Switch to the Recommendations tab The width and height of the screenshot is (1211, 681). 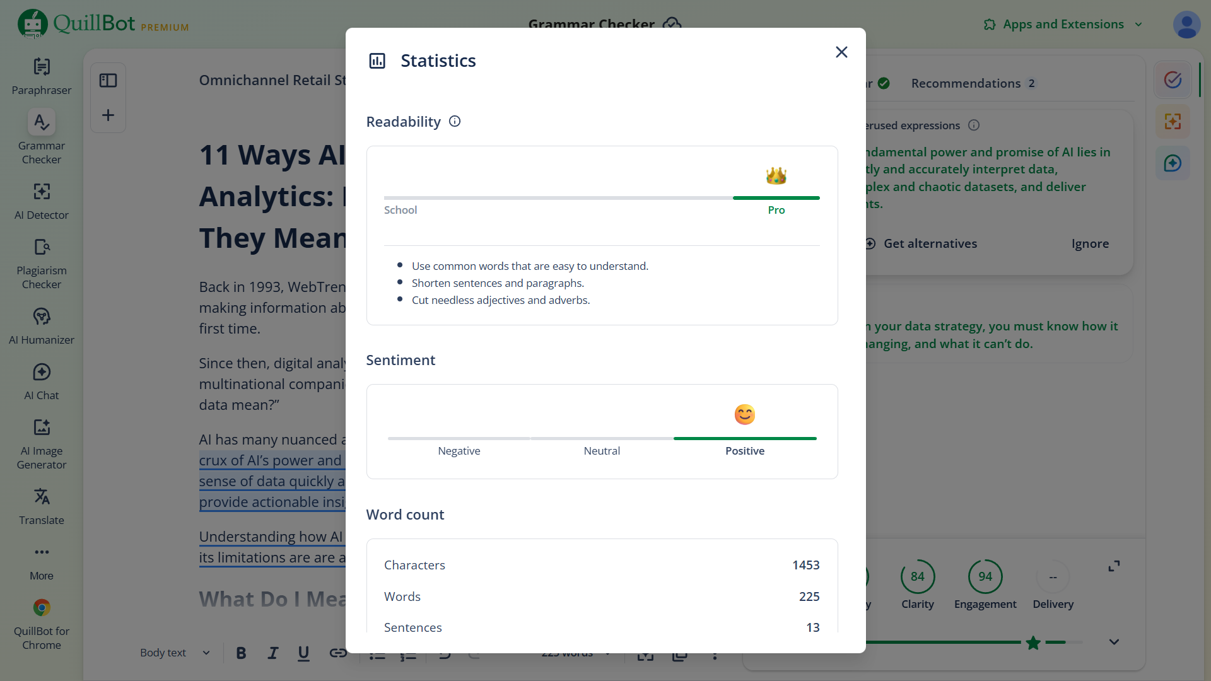966,83
